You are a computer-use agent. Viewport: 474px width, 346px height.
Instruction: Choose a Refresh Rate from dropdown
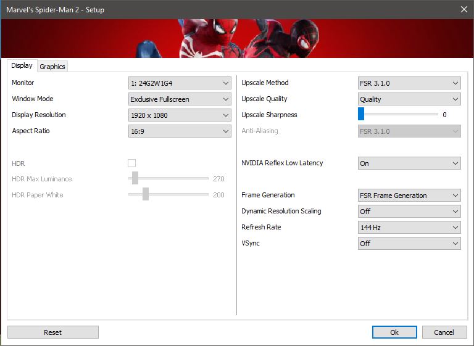click(x=409, y=227)
